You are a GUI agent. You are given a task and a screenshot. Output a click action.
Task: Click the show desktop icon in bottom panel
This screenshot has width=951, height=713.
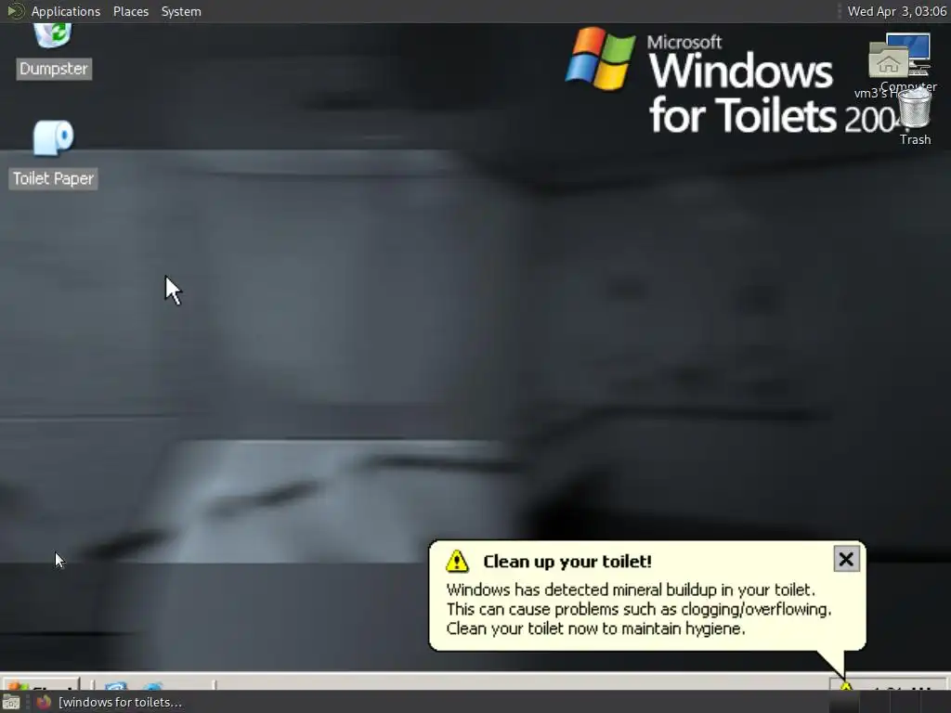(x=11, y=702)
